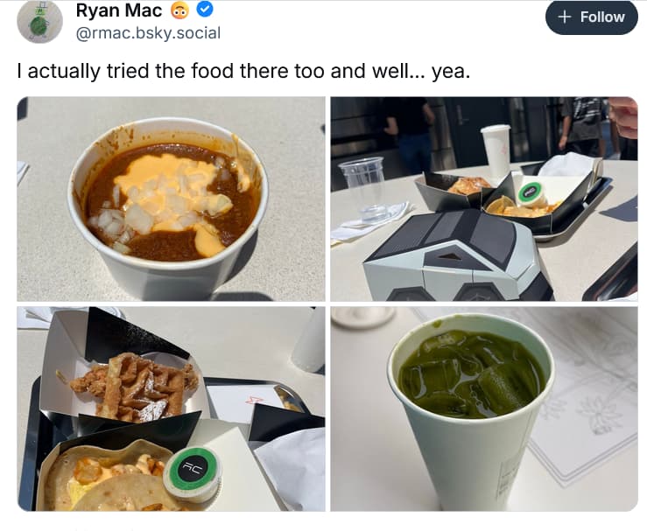Open the green iced drink photo
The height and width of the screenshot is (531, 647).
click(x=484, y=409)
